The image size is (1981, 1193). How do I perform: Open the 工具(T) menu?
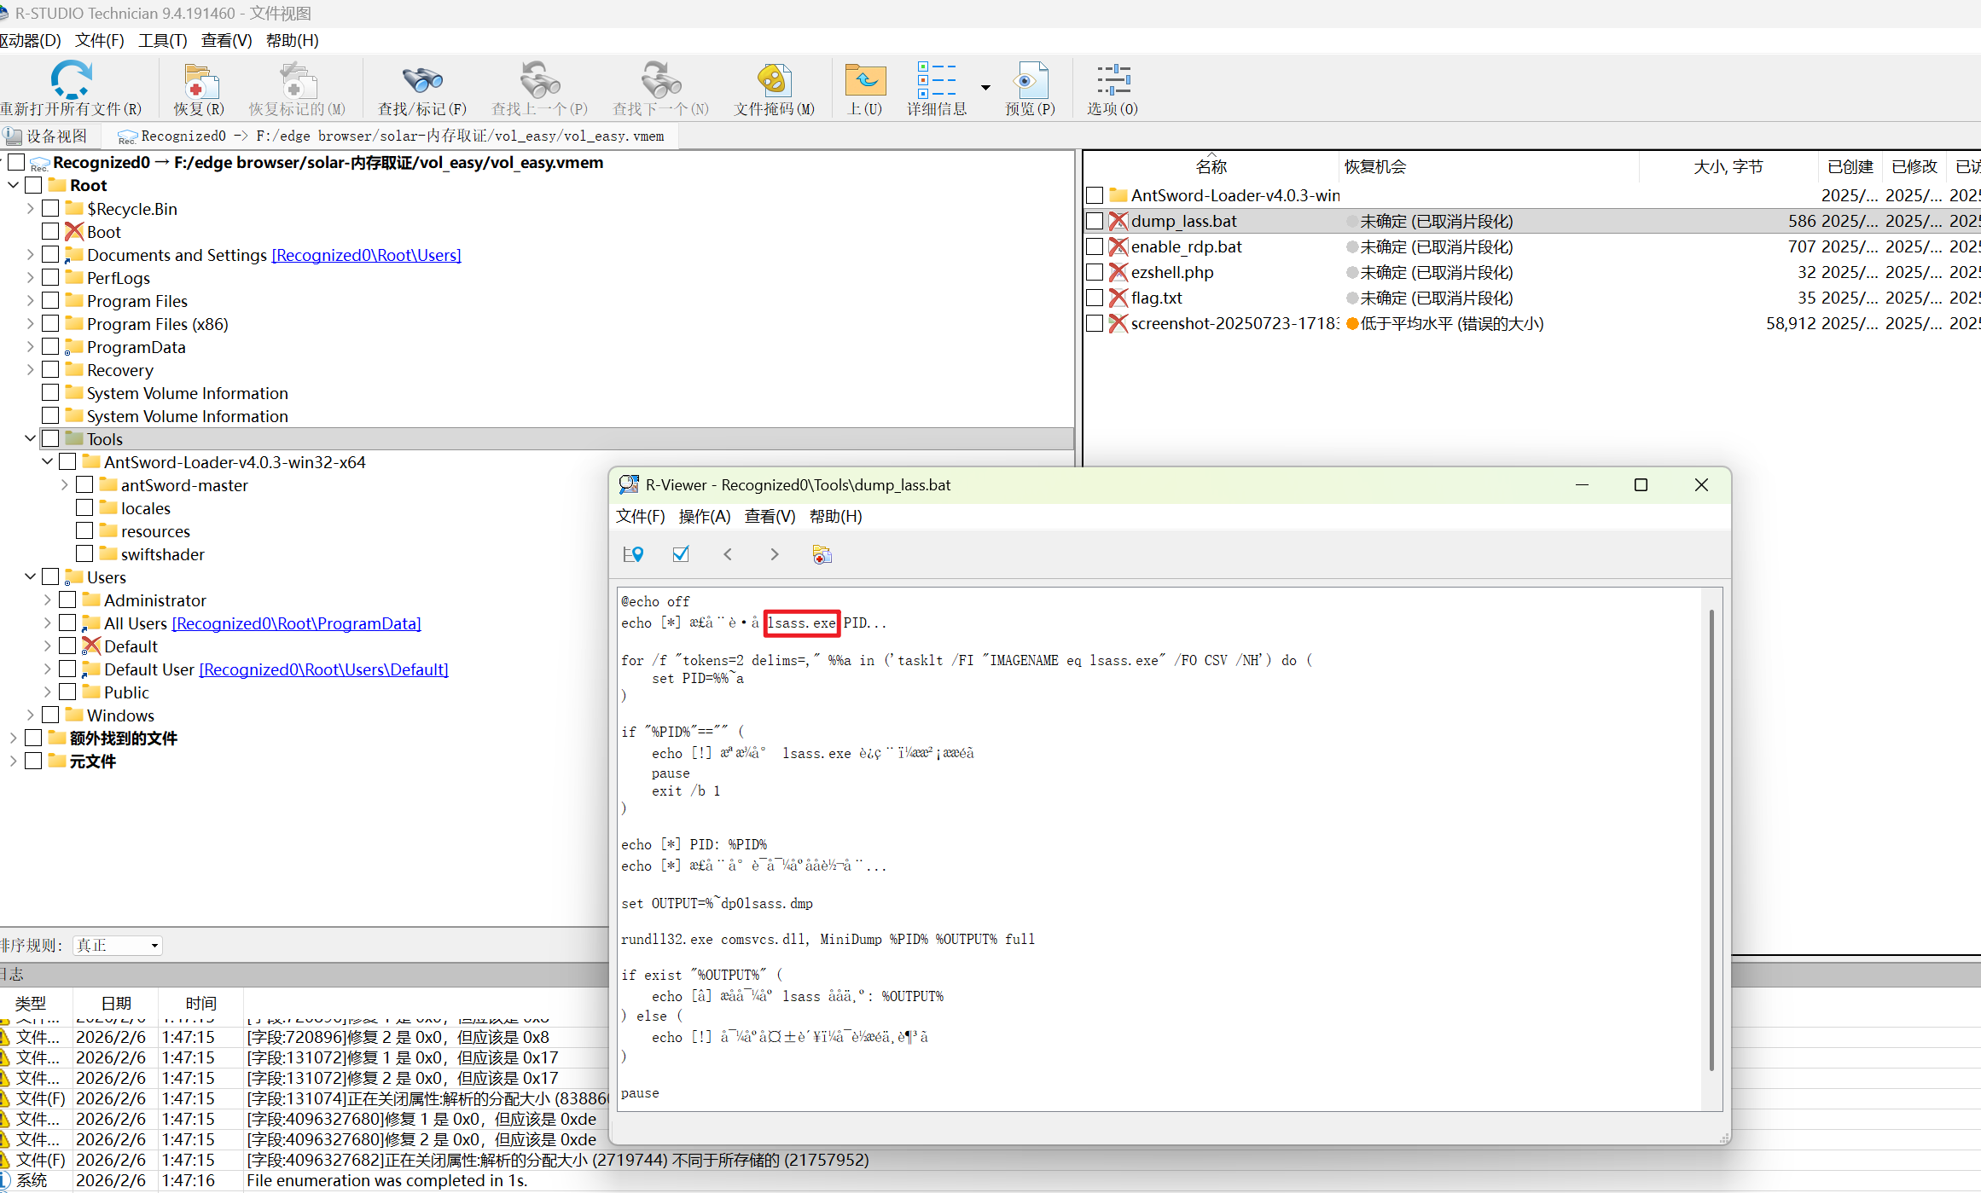tap(162, 40)
